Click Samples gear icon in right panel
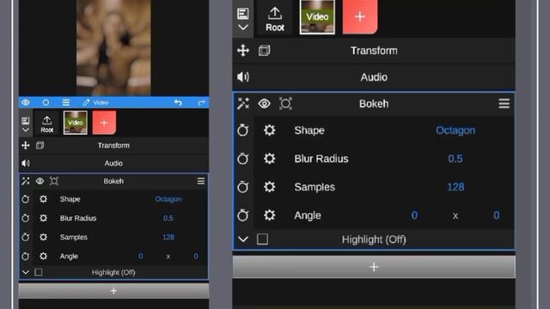This screenshot has height=309, width=550. click(x=269, y=187)
